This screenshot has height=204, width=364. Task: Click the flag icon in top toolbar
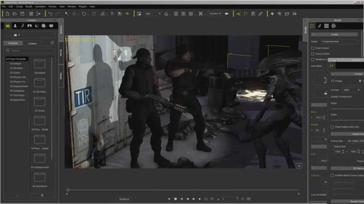(246, 14)
